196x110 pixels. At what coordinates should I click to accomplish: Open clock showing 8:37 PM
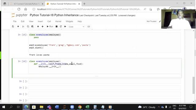pyautogui.click(x=183, y=107)
